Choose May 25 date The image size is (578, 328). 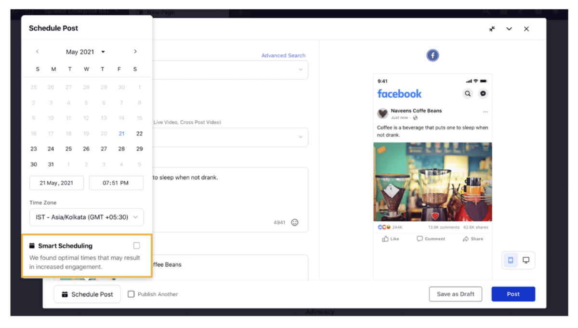pos(68,149)
